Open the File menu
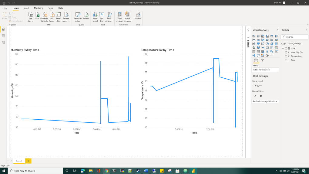Image resolution: width=309 pixels, height=174 pixels. pos(5,8)
